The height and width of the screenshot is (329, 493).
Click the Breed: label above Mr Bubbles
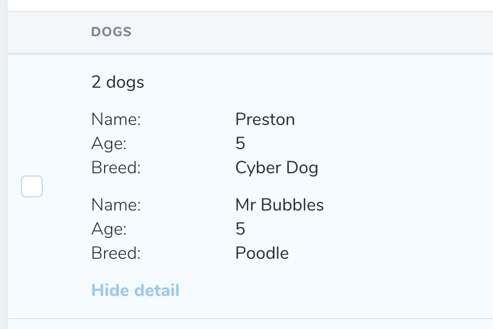(x=116, y=167)
